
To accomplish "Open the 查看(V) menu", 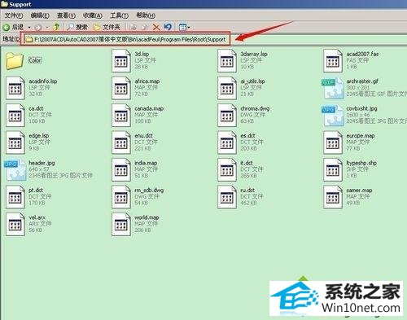I will coord(66,15).
